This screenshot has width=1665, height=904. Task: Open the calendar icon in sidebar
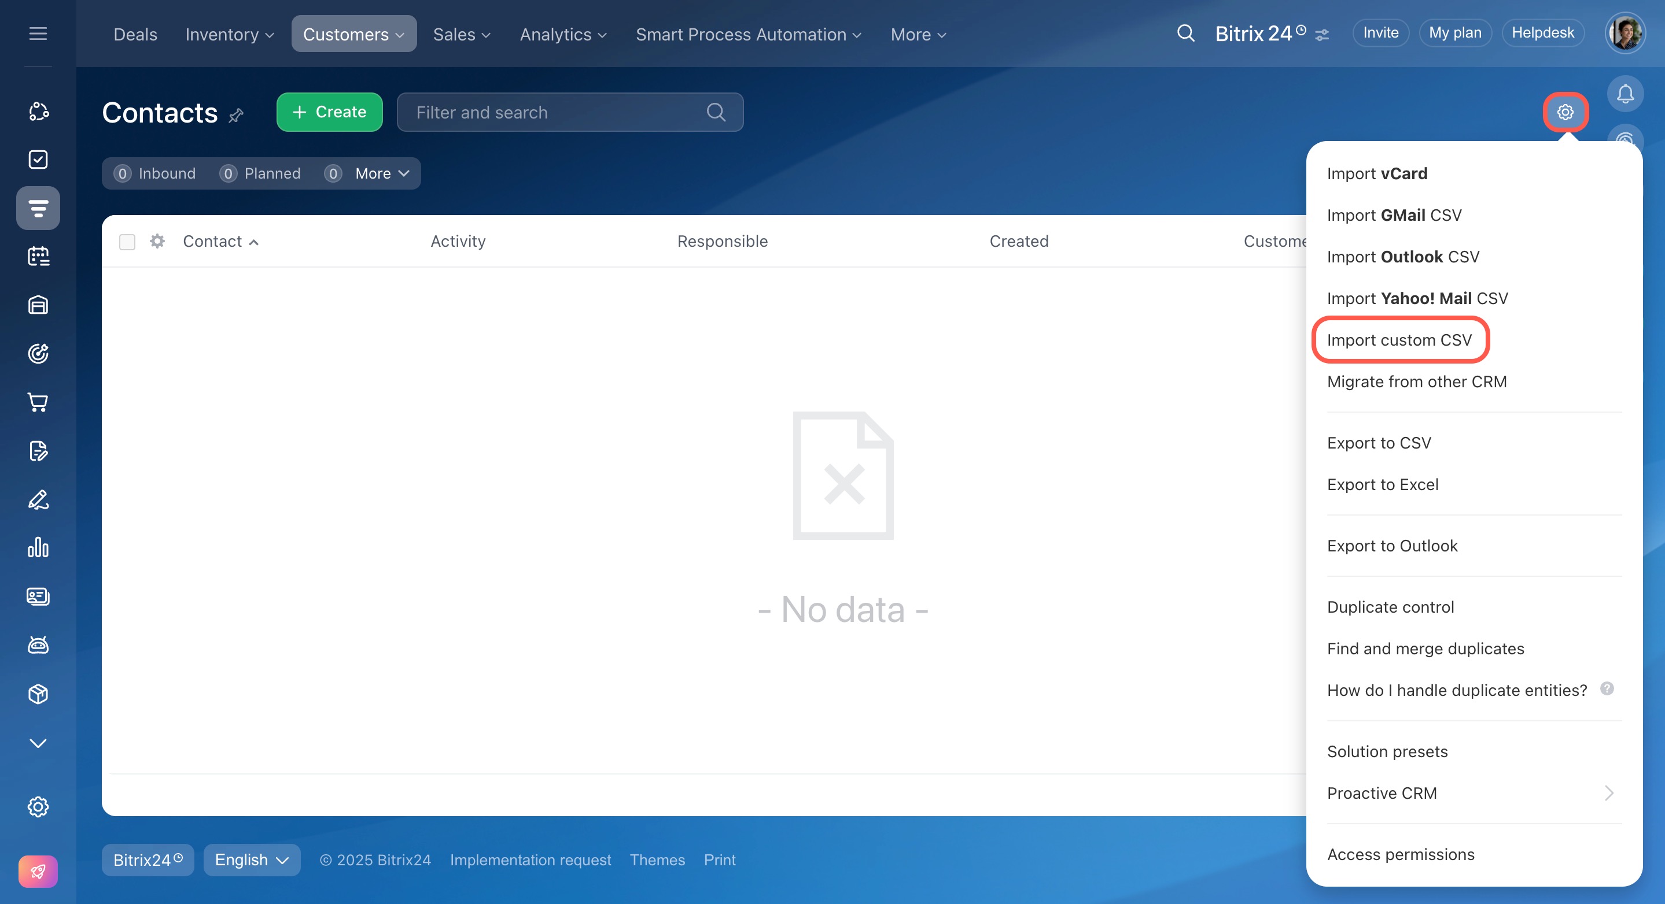[x=38, y=257]
